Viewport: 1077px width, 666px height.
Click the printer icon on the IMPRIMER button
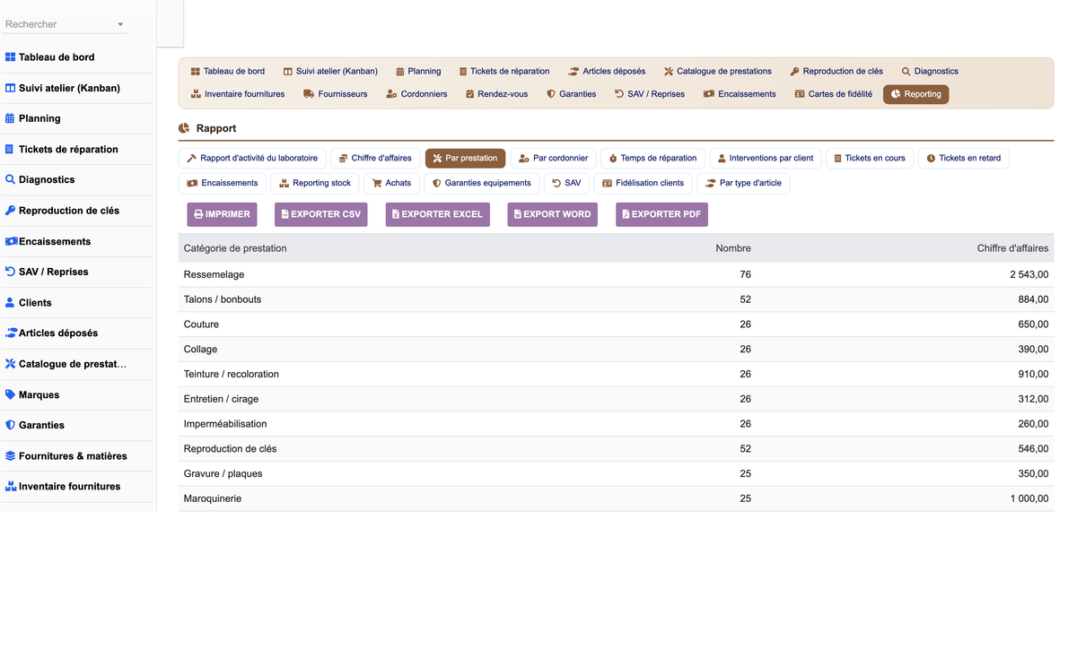coord(198,214)
